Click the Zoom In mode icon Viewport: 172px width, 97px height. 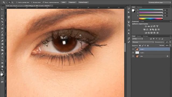tap(10, 2)
